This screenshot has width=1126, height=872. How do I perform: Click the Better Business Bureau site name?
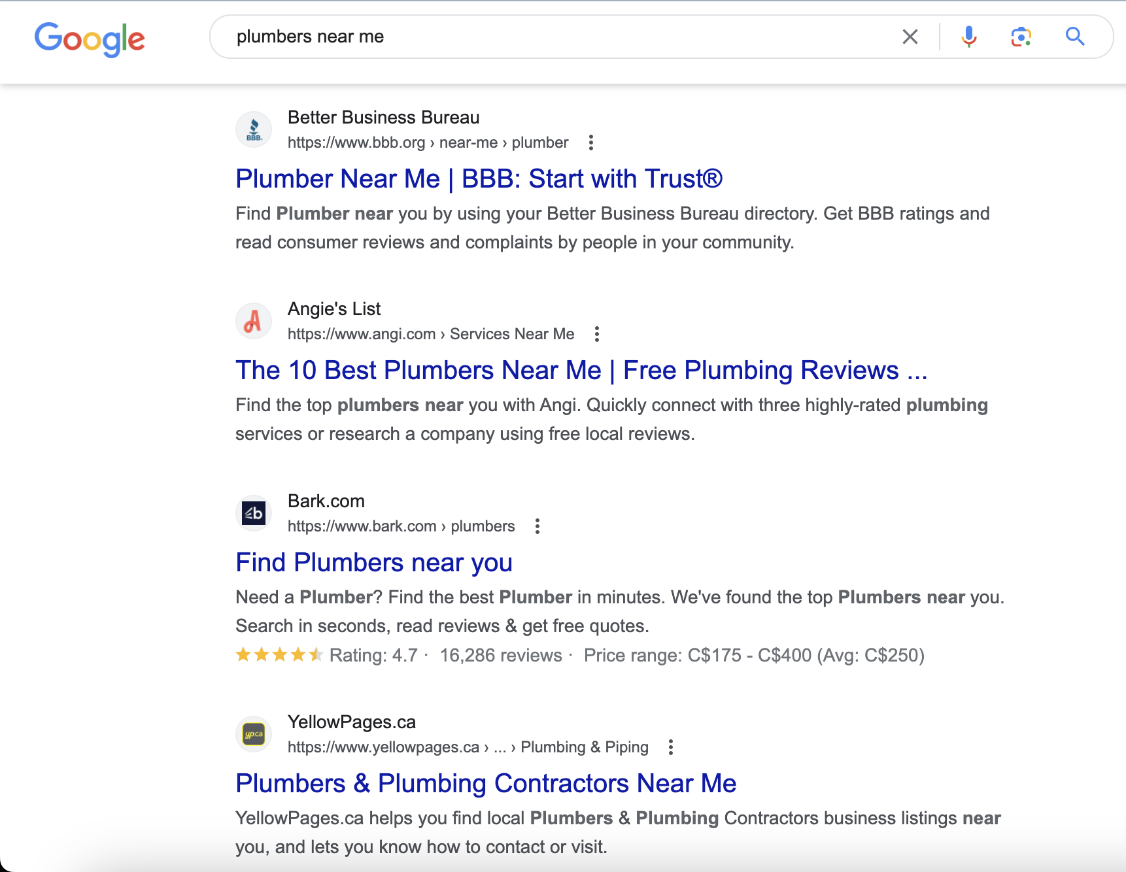click(384, 118)
